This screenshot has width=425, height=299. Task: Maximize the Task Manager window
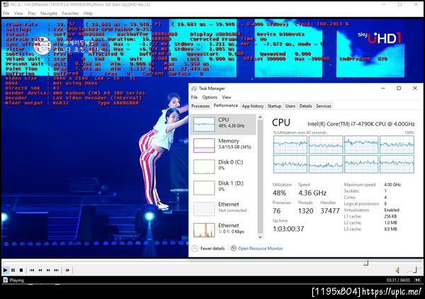(x=399, y=89)
